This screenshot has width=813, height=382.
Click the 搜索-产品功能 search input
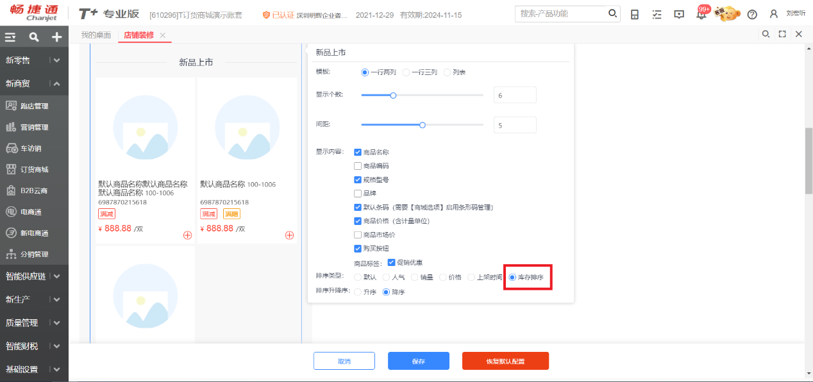[561, 13]
